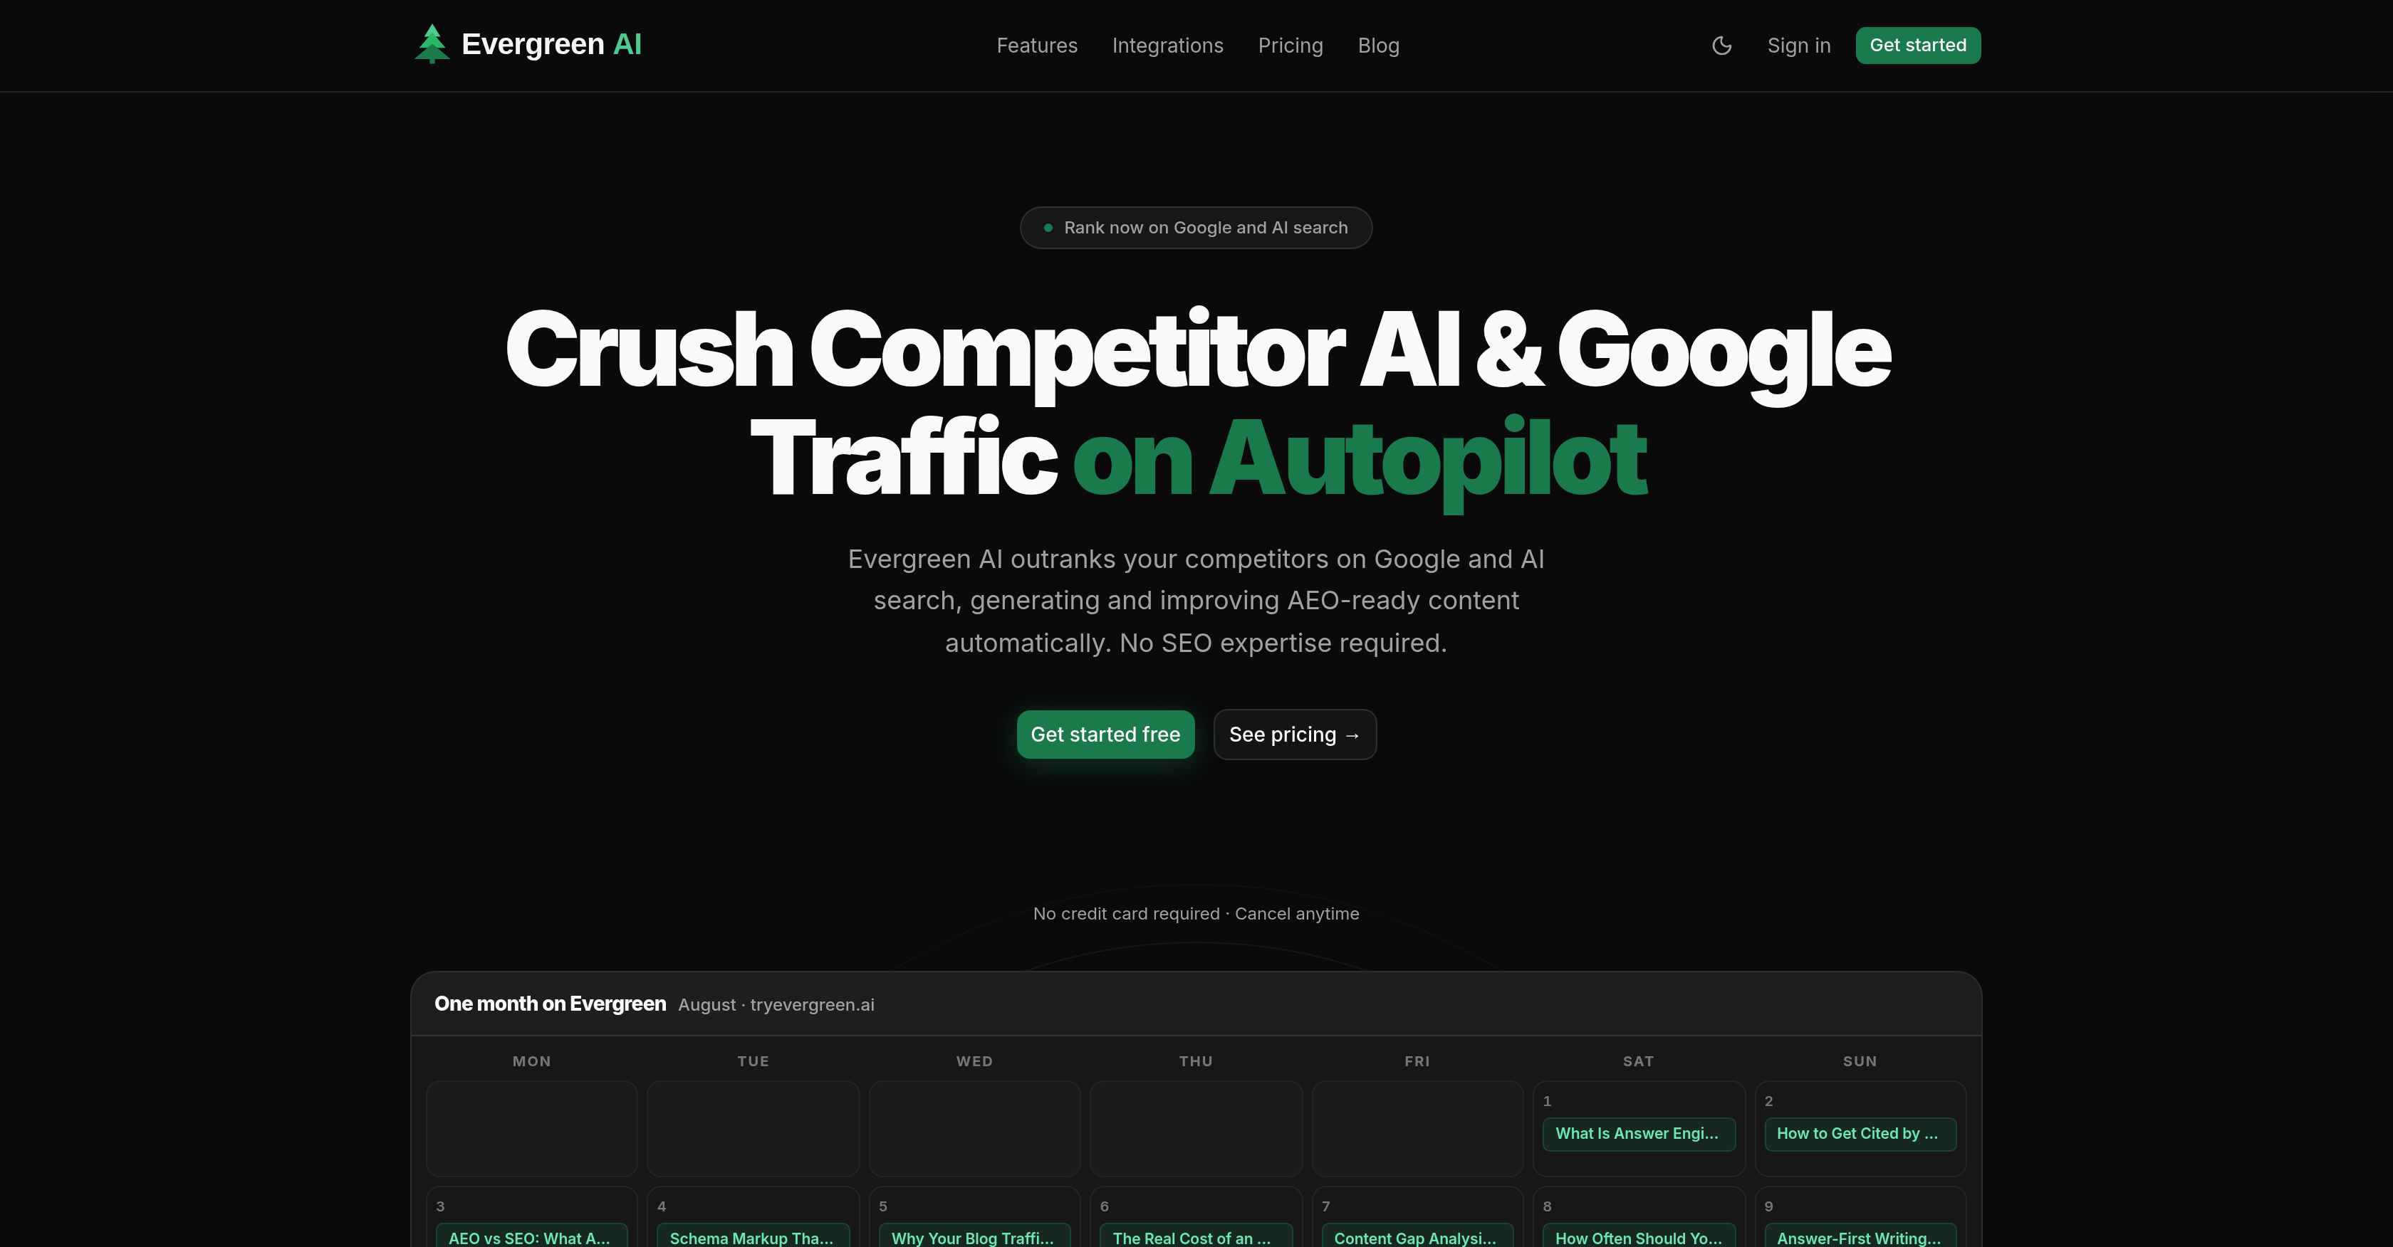The width and height of the screenshot is (2393, 1247).
Task: Open the 'Answer-First Writing...' post
Action: (1860, 1236)
